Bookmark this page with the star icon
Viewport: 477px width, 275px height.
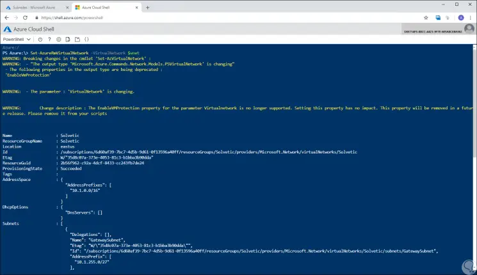pos(426,17)
